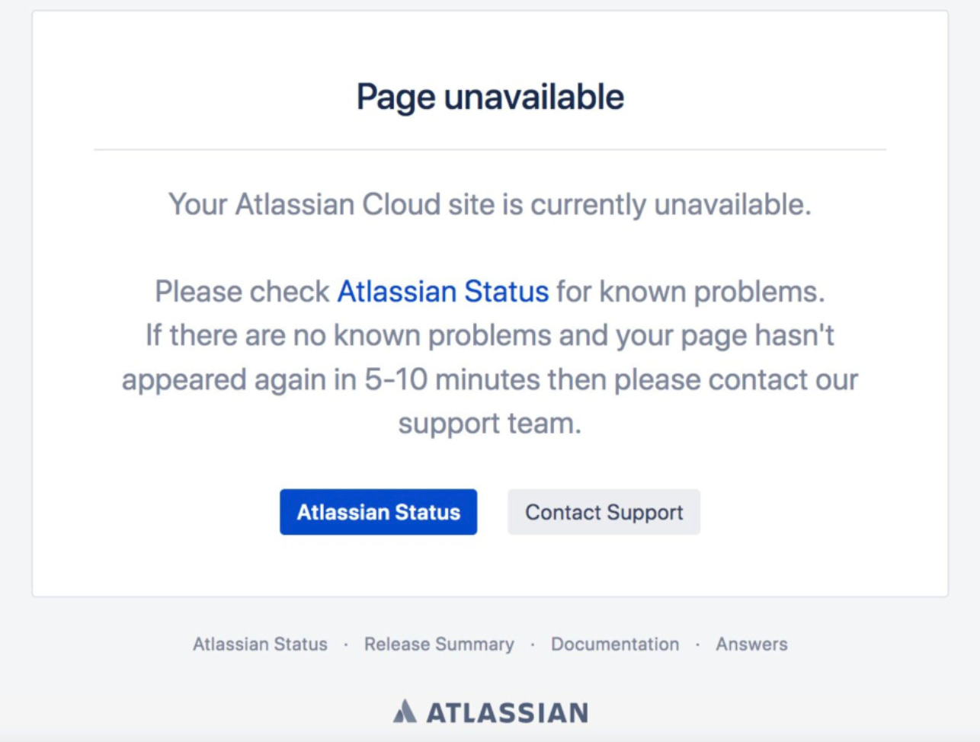Click the Atlassian triangle logo icon
Image resolution: width=980 pixels, height=742 pixels.
point(405,712)
